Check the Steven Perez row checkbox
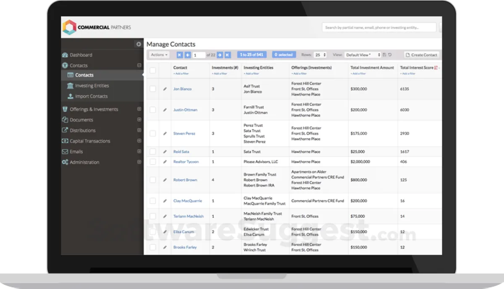 click(x=152, y=134)
